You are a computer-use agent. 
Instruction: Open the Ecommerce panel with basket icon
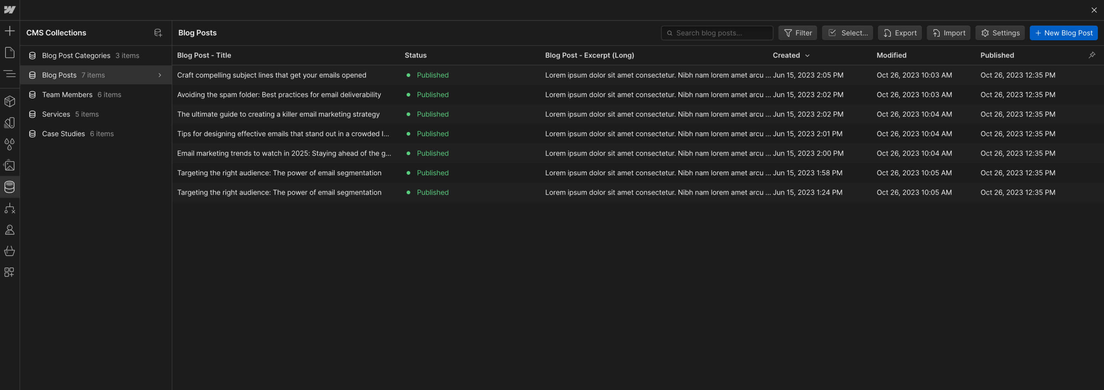click(x=9, y=251)
